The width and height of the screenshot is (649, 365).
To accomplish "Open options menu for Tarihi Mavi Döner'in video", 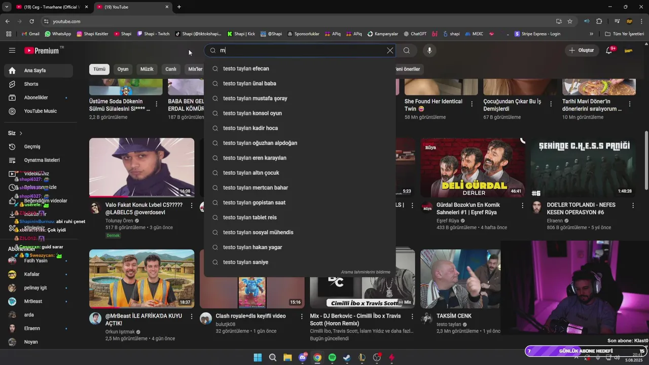I will [630, 104].
